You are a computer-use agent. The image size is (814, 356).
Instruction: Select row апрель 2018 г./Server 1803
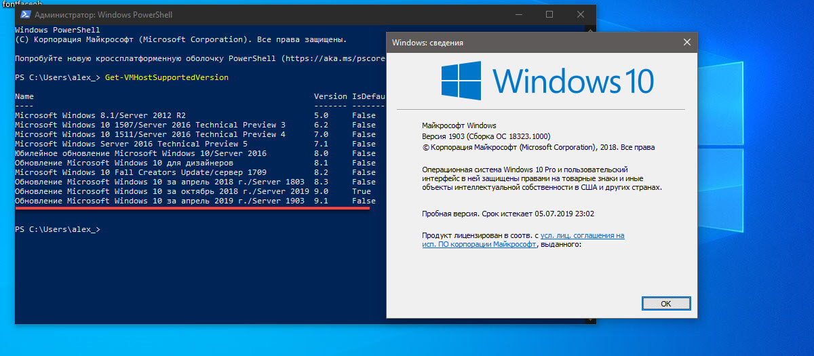pos(195,182)
